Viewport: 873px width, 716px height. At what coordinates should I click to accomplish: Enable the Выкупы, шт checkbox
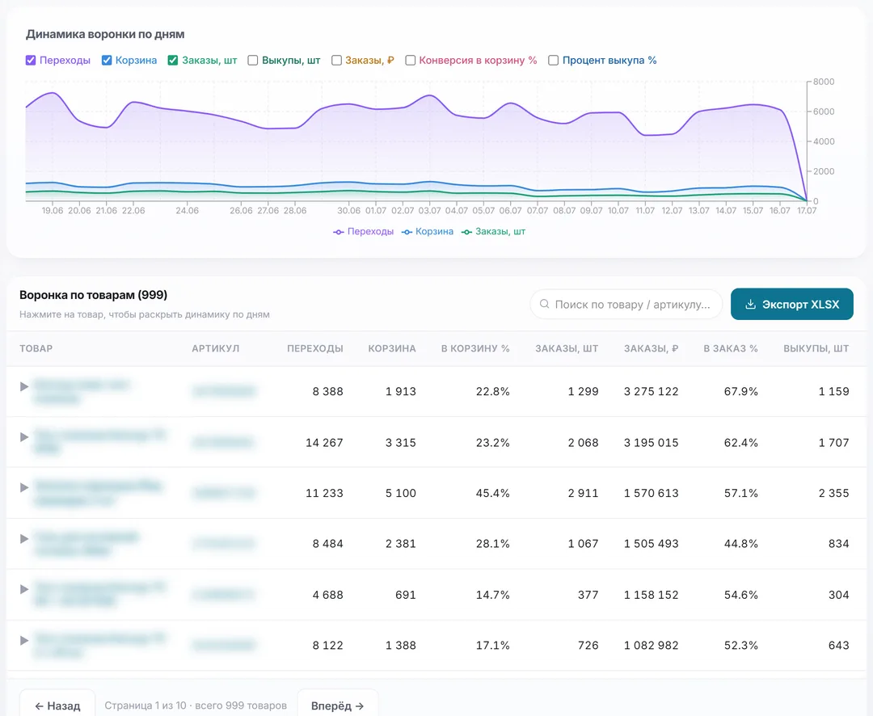pos(253,60)
